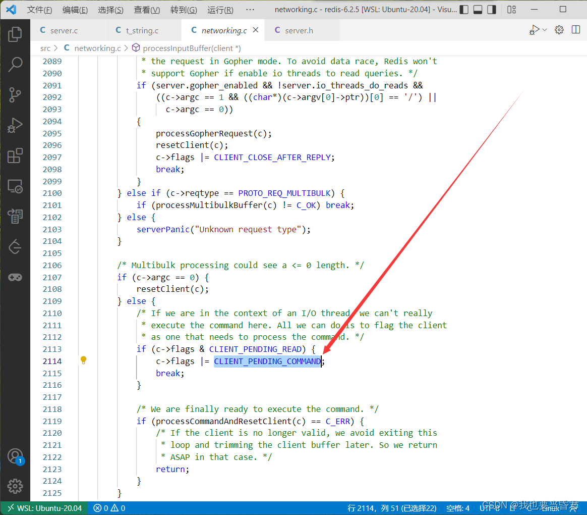Image resolution: width=587 pixels, height=515 pixels.
Task: Click the game controller icon in activity bar
Action: click(15, 277)
